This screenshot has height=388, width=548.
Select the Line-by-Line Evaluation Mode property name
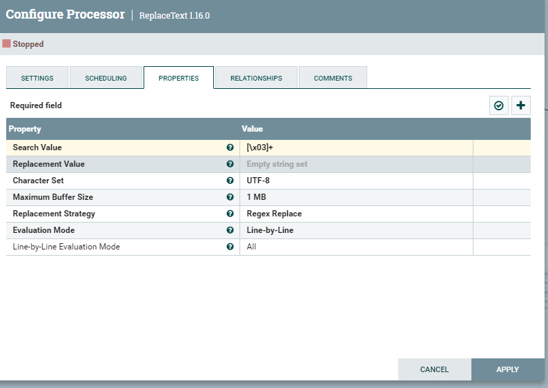[66, 247]
